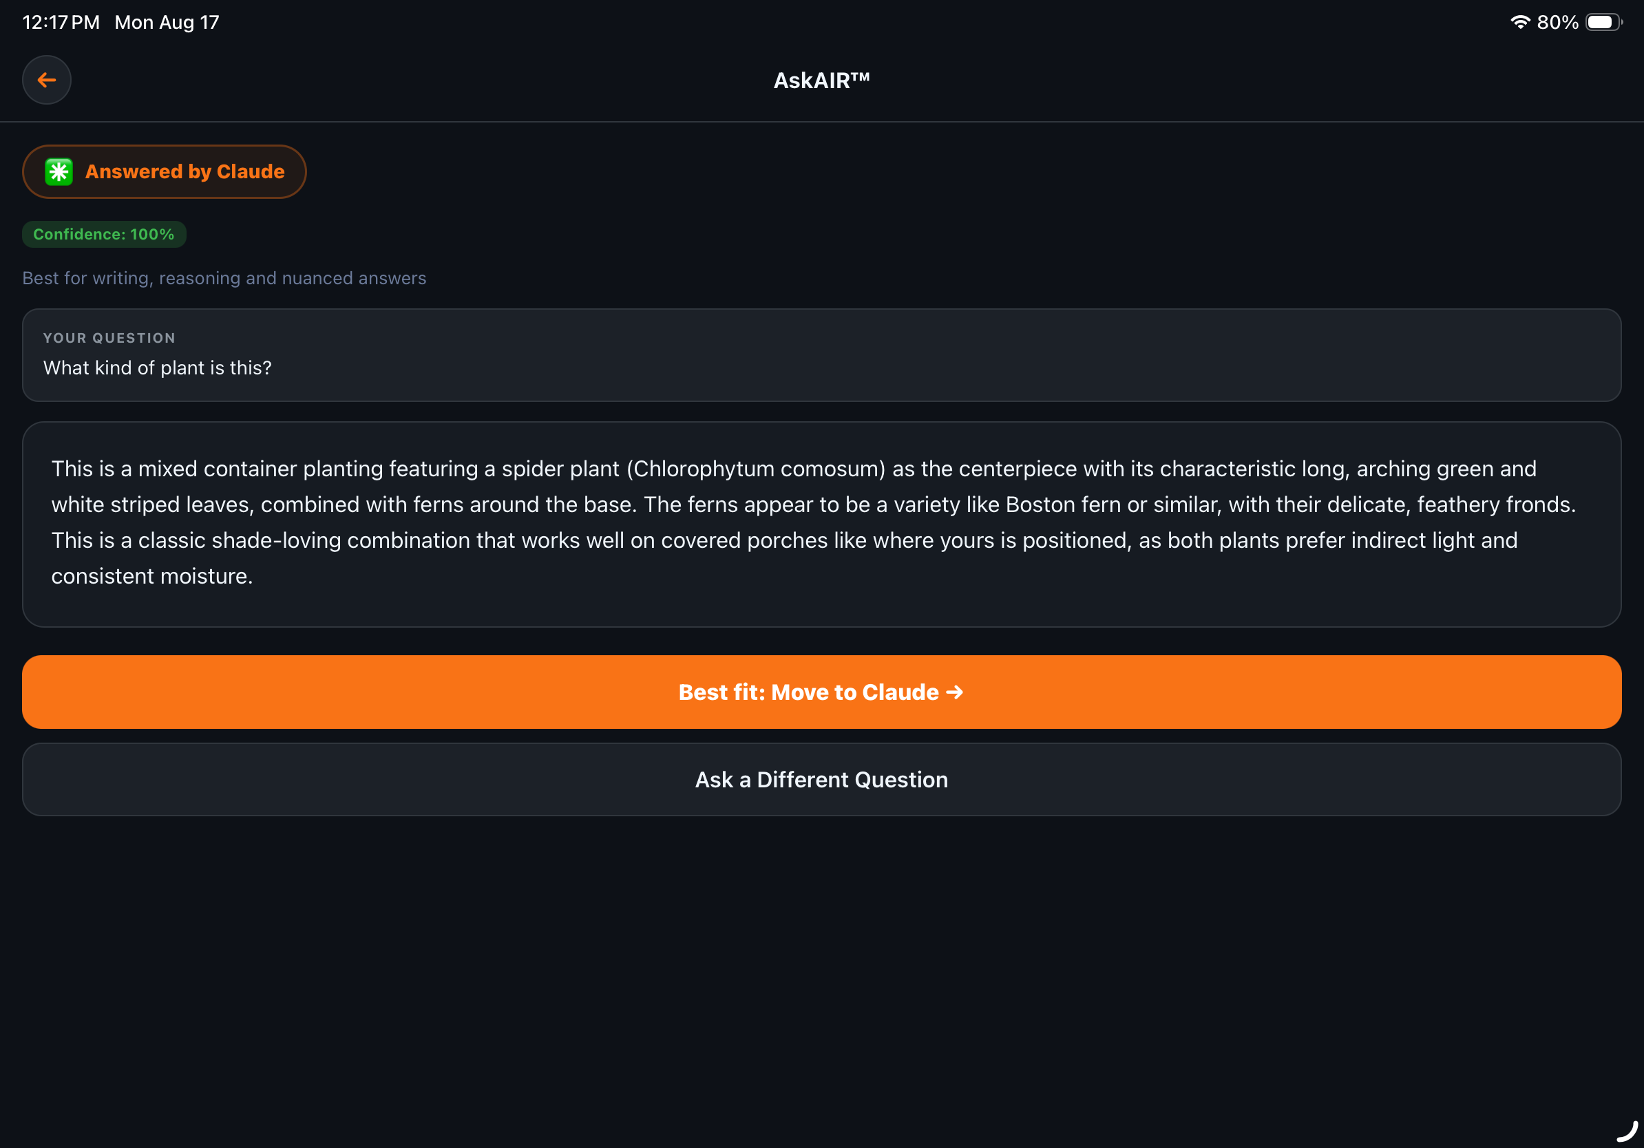Select the Answered by Claude badge
1644x1148 pixels.
click(x=164, y=172)
